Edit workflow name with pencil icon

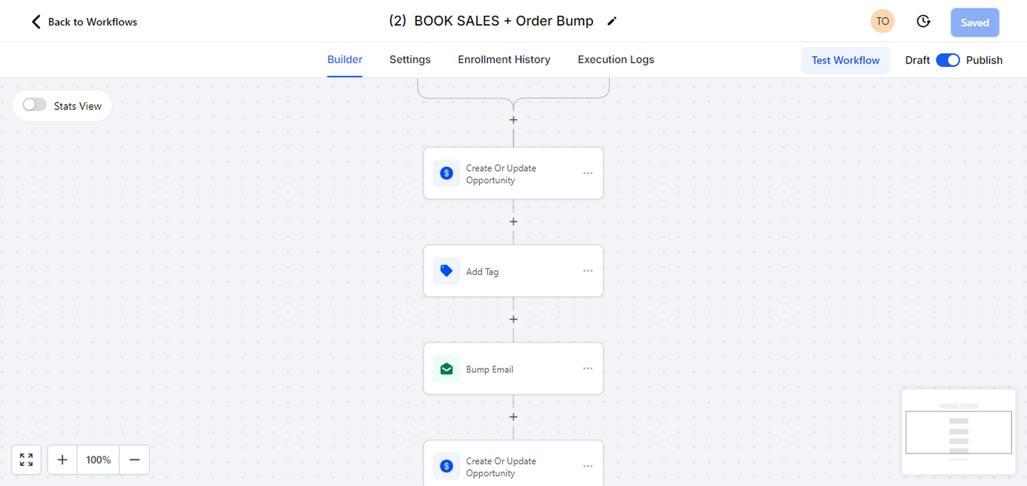[x=612, y=21]
